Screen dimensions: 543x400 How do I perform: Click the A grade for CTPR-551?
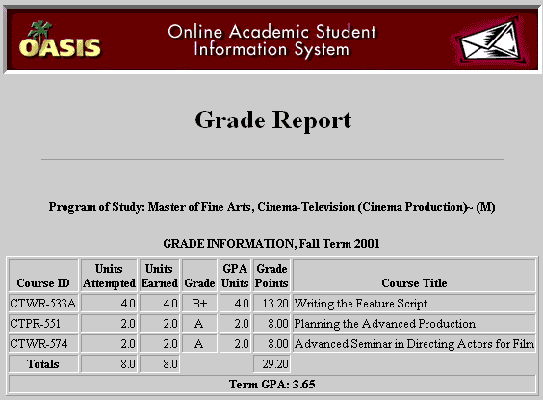199,324
